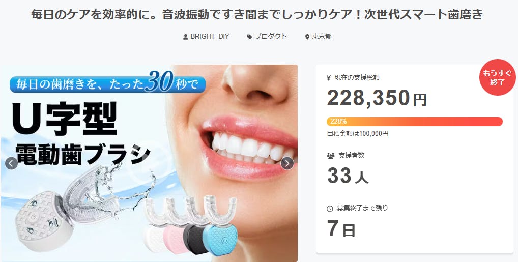Click the project title headline

(257, 15)
